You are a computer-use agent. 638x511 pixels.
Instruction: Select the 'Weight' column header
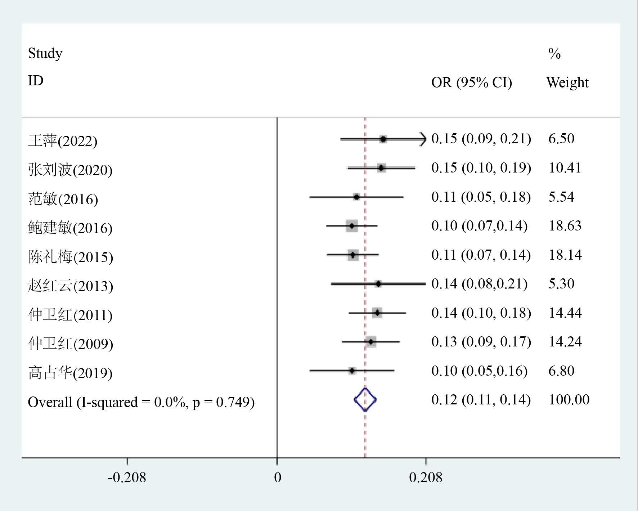(567, 82)
